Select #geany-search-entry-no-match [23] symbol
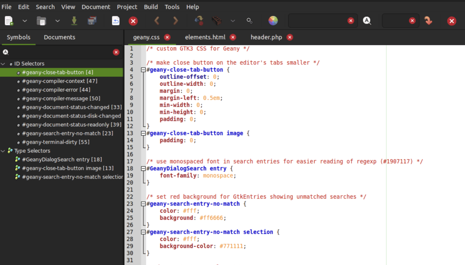Image resolution: width=465 pixels, height=265 pixels. tap(67, 133)
